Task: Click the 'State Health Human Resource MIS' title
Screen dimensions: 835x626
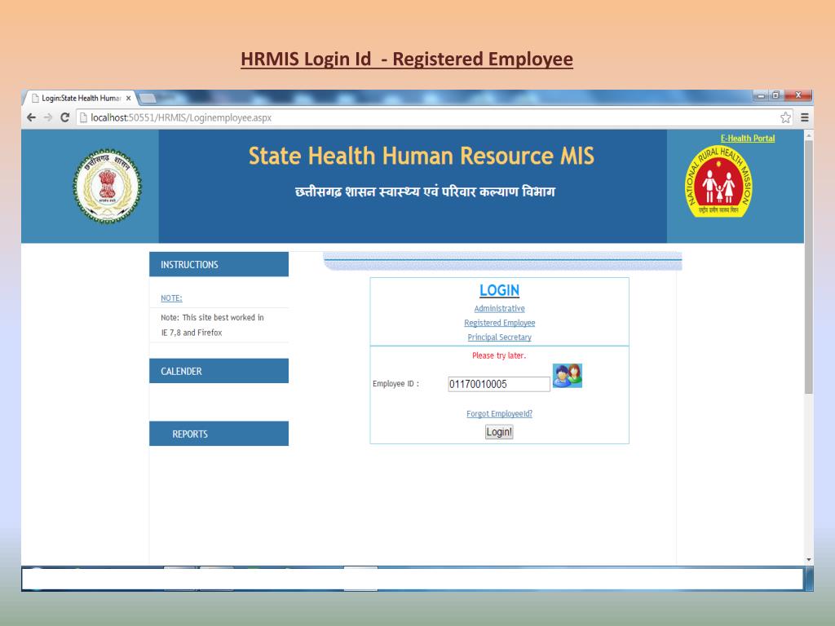Action: tap(422, 156)
